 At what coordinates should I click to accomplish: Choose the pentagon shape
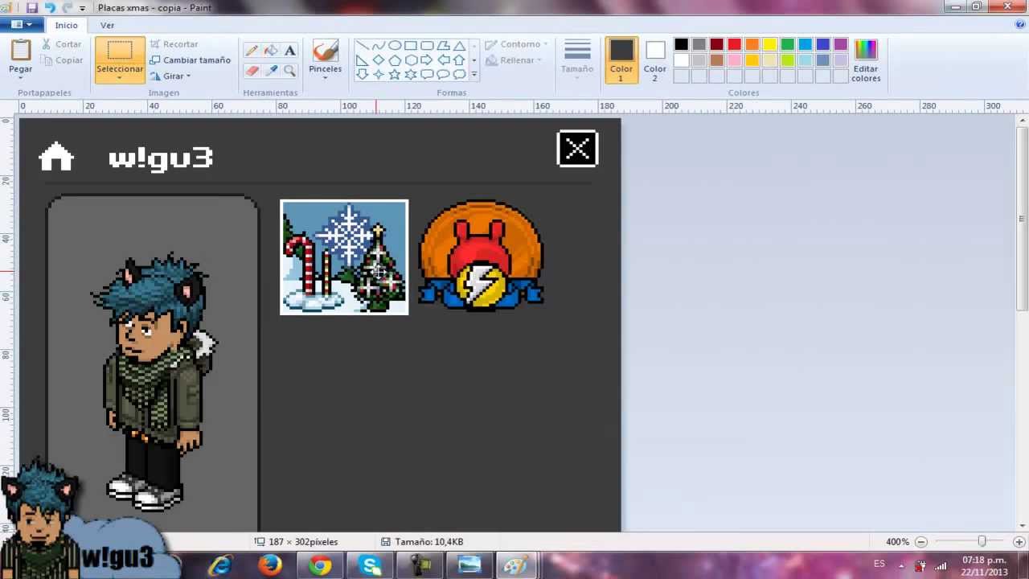click(394, 60)
